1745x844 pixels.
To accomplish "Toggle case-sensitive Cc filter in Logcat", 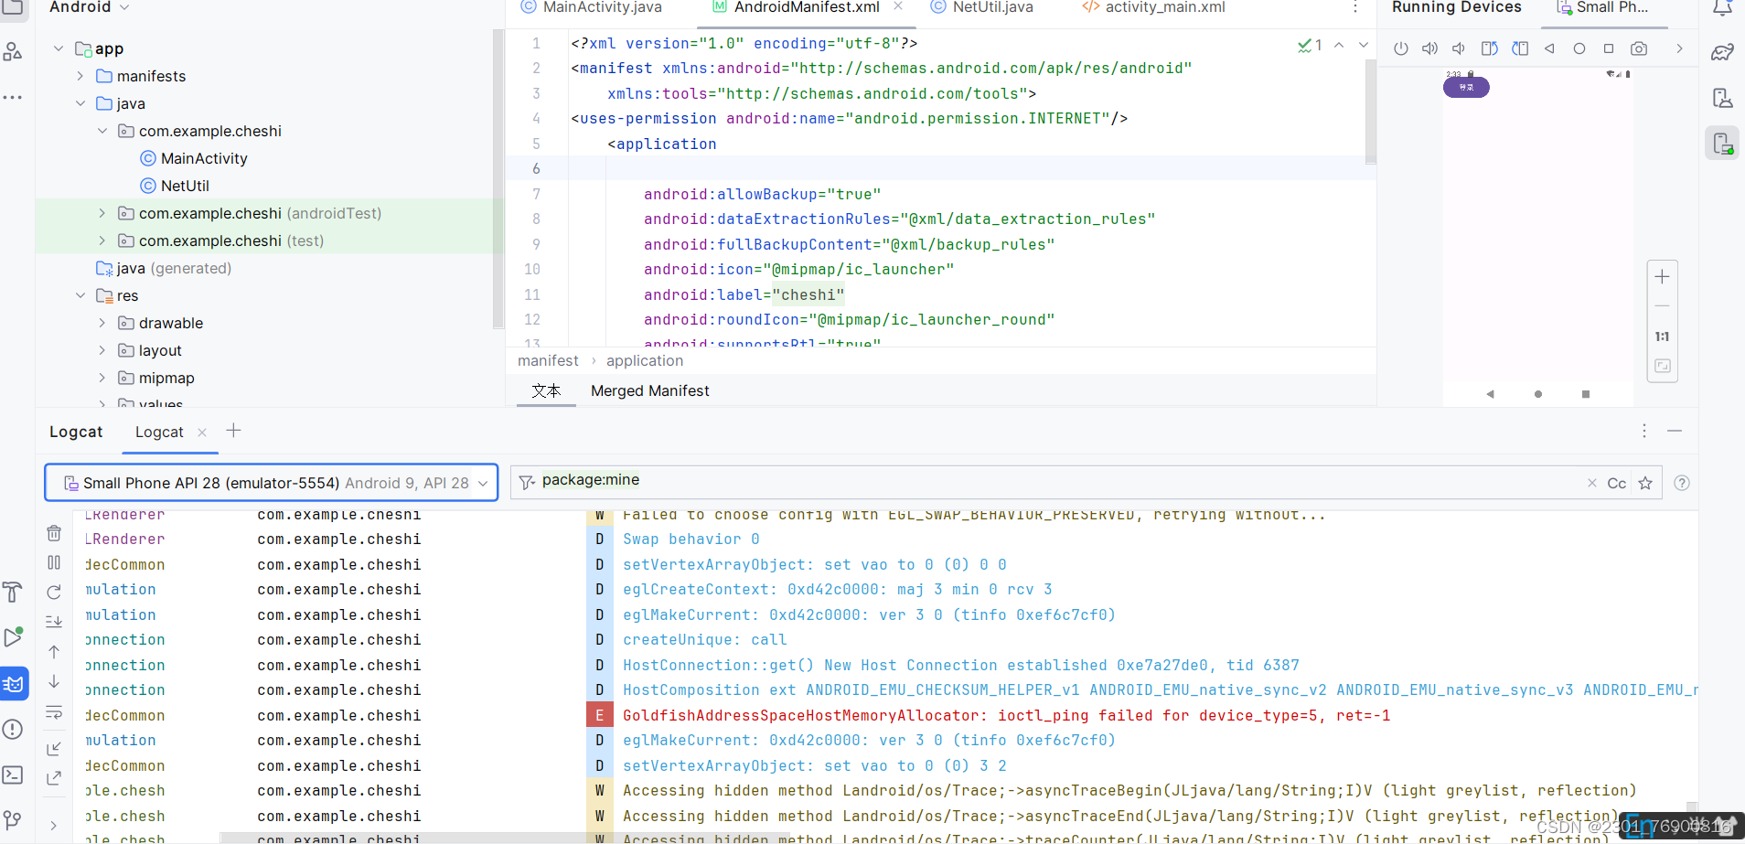I will [1617, 483].
